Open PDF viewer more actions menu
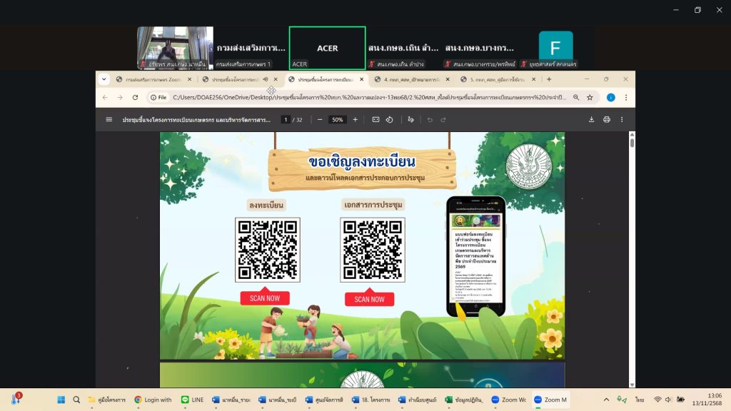 point(622,119)
